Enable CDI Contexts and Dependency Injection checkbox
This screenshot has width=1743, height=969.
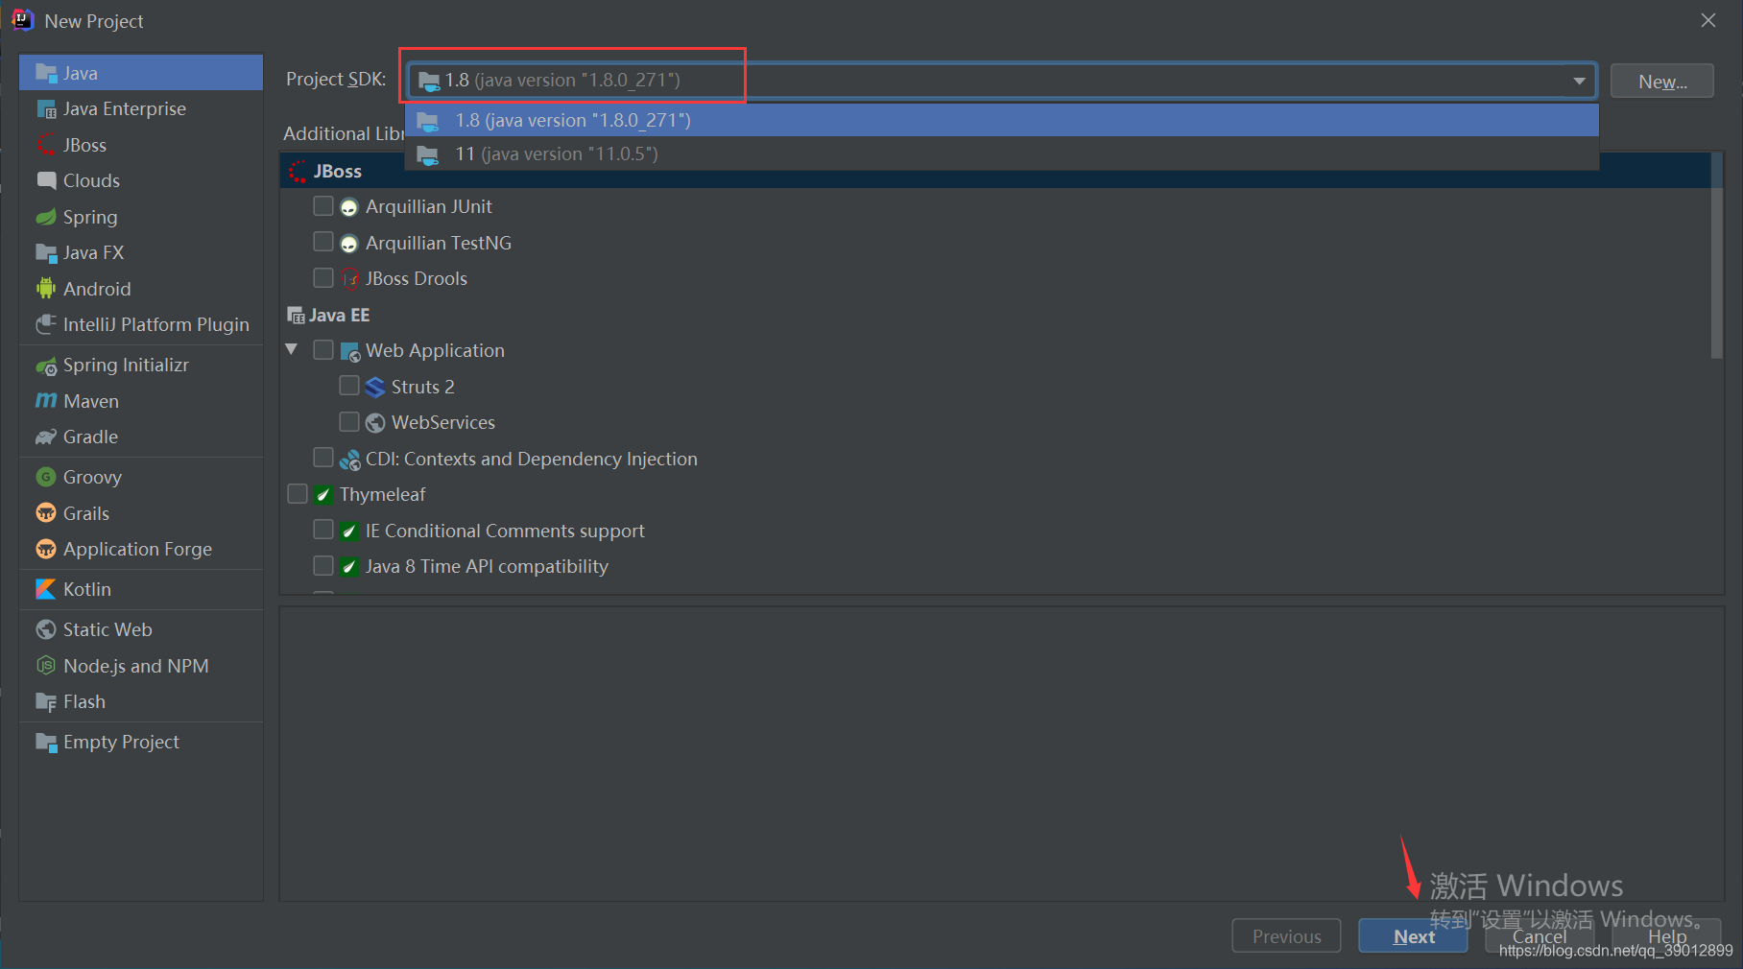(323, 458)
